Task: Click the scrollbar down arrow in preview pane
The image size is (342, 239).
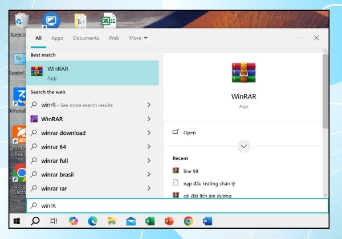Action: click(x=325, y=195)
